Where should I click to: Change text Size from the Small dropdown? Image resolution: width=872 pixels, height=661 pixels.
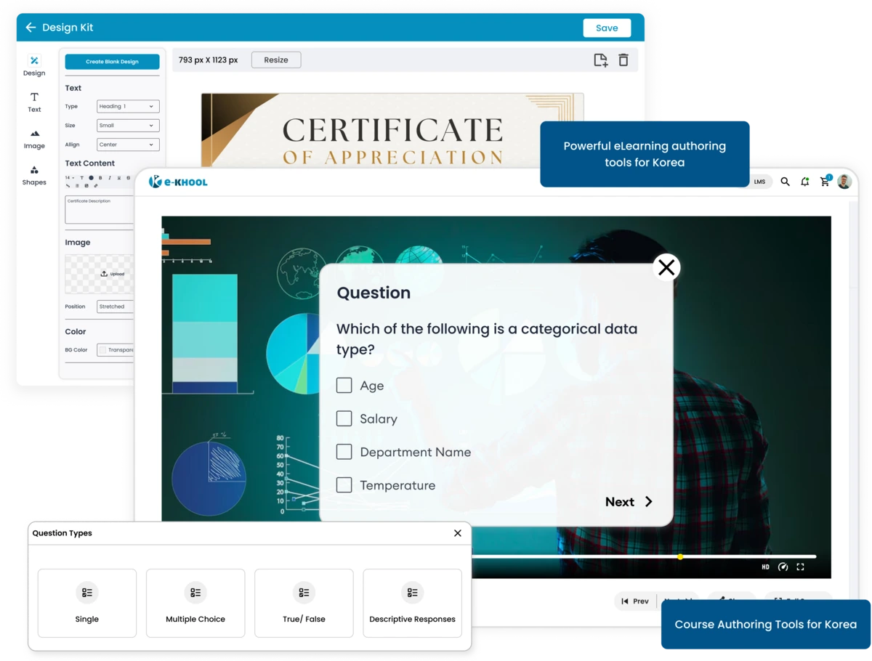click(x=127, y=125)
